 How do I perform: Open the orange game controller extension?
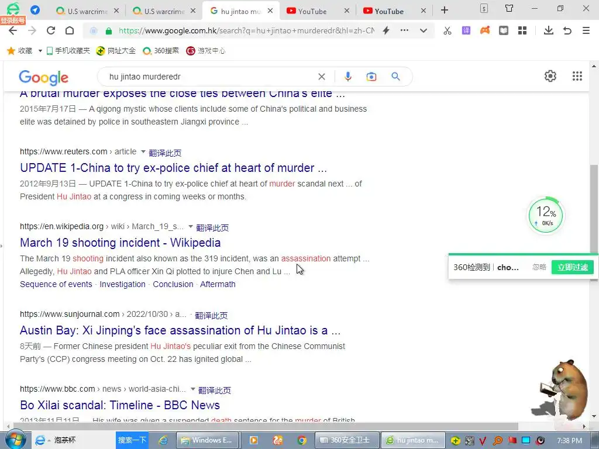click(x=485, y=30)
